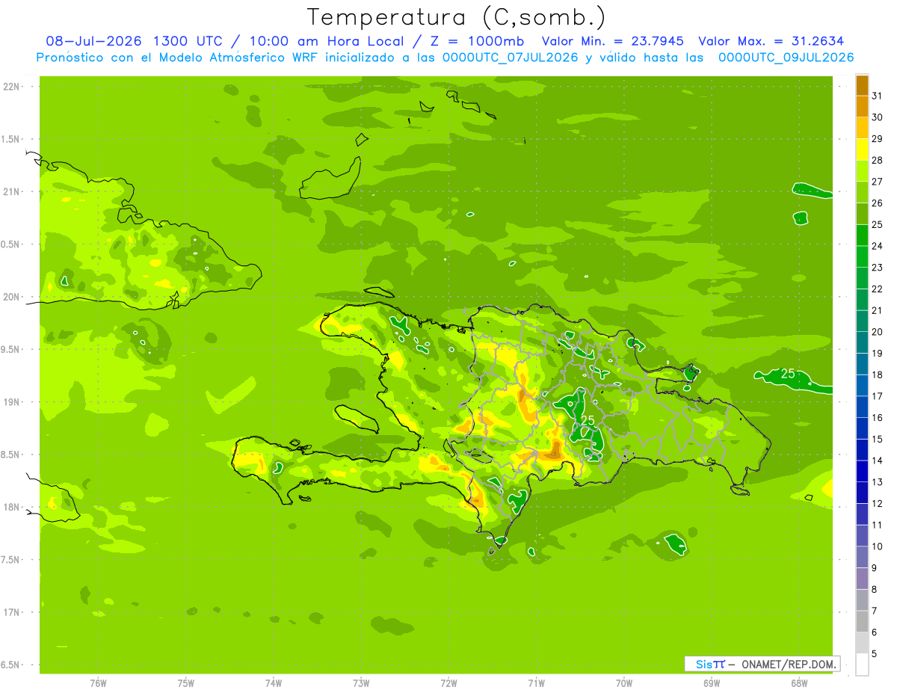Click the "19N" latitude axis label

coord(11,402)
